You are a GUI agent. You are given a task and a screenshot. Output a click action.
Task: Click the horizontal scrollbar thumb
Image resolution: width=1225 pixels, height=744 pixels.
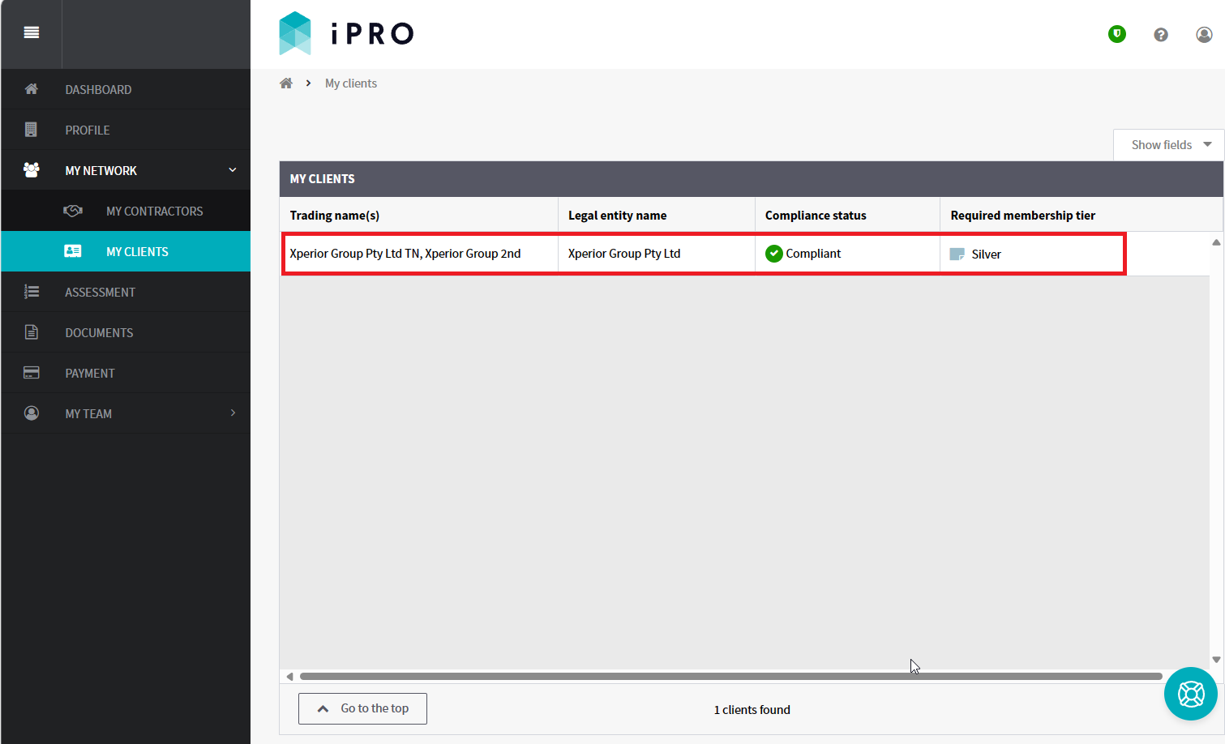731,676
